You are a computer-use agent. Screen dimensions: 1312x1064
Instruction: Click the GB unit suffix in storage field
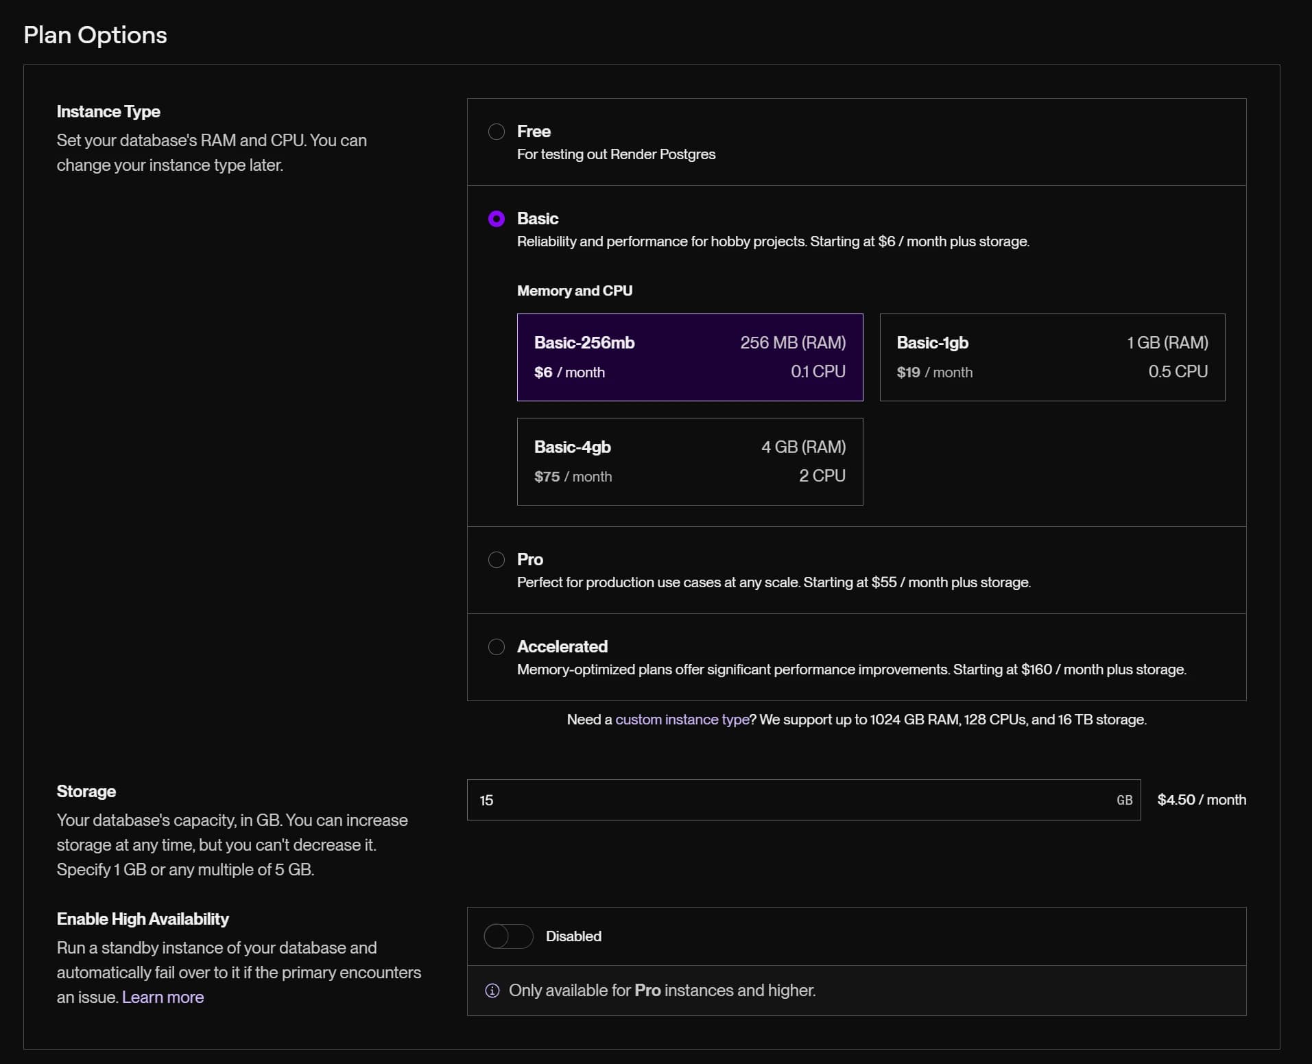coord(1124,800)
